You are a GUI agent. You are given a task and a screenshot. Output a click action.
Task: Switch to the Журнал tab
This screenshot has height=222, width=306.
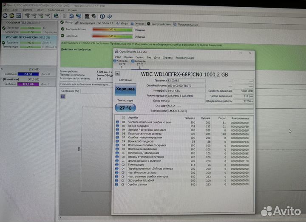(x=138, y=24)
